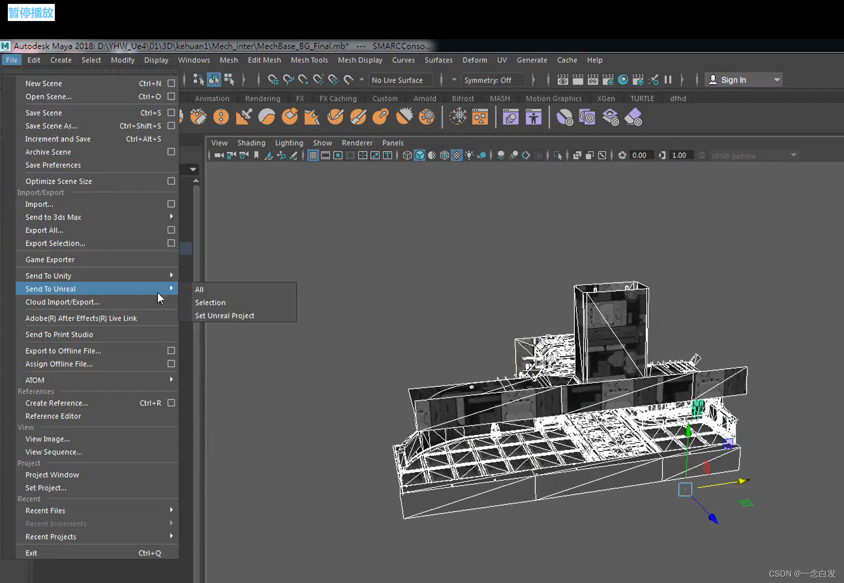Viewport: 844px width, 583px height.
Task: Expand Recent Files submenu
Action: click(97, 511)
